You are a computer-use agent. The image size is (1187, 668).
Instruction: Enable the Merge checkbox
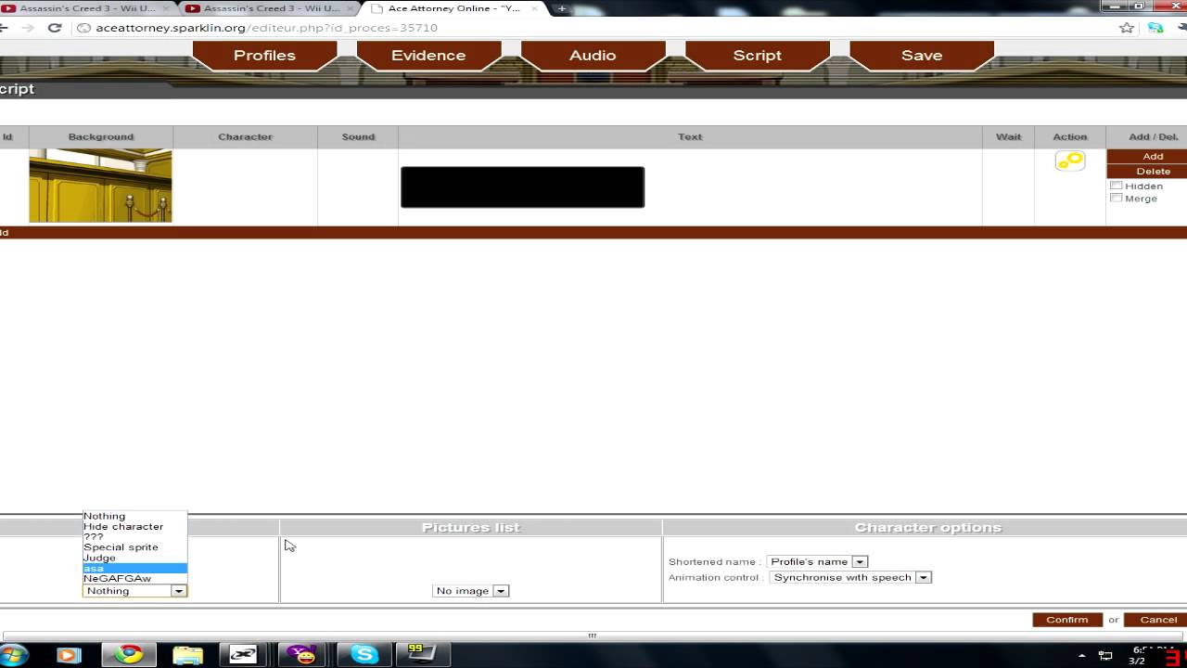click(1117, 198)
